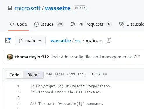Viewport: 144px width, 109px height.
Task: Open thomastaylor312's avatar image
Action: click(x=10, y=57)
